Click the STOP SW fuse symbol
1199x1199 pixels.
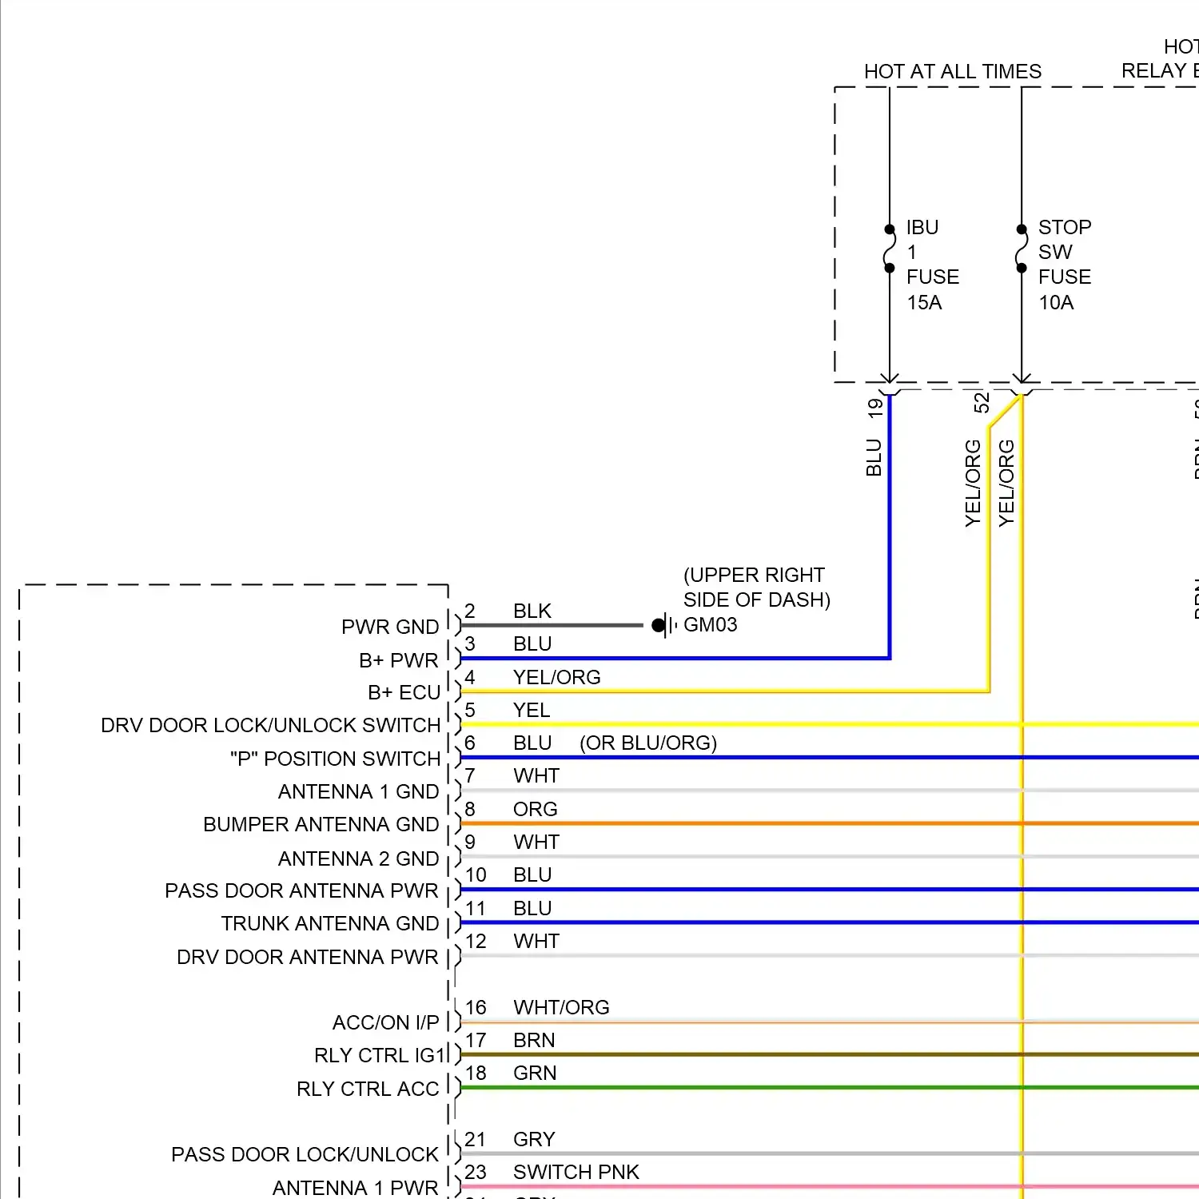1022,249
